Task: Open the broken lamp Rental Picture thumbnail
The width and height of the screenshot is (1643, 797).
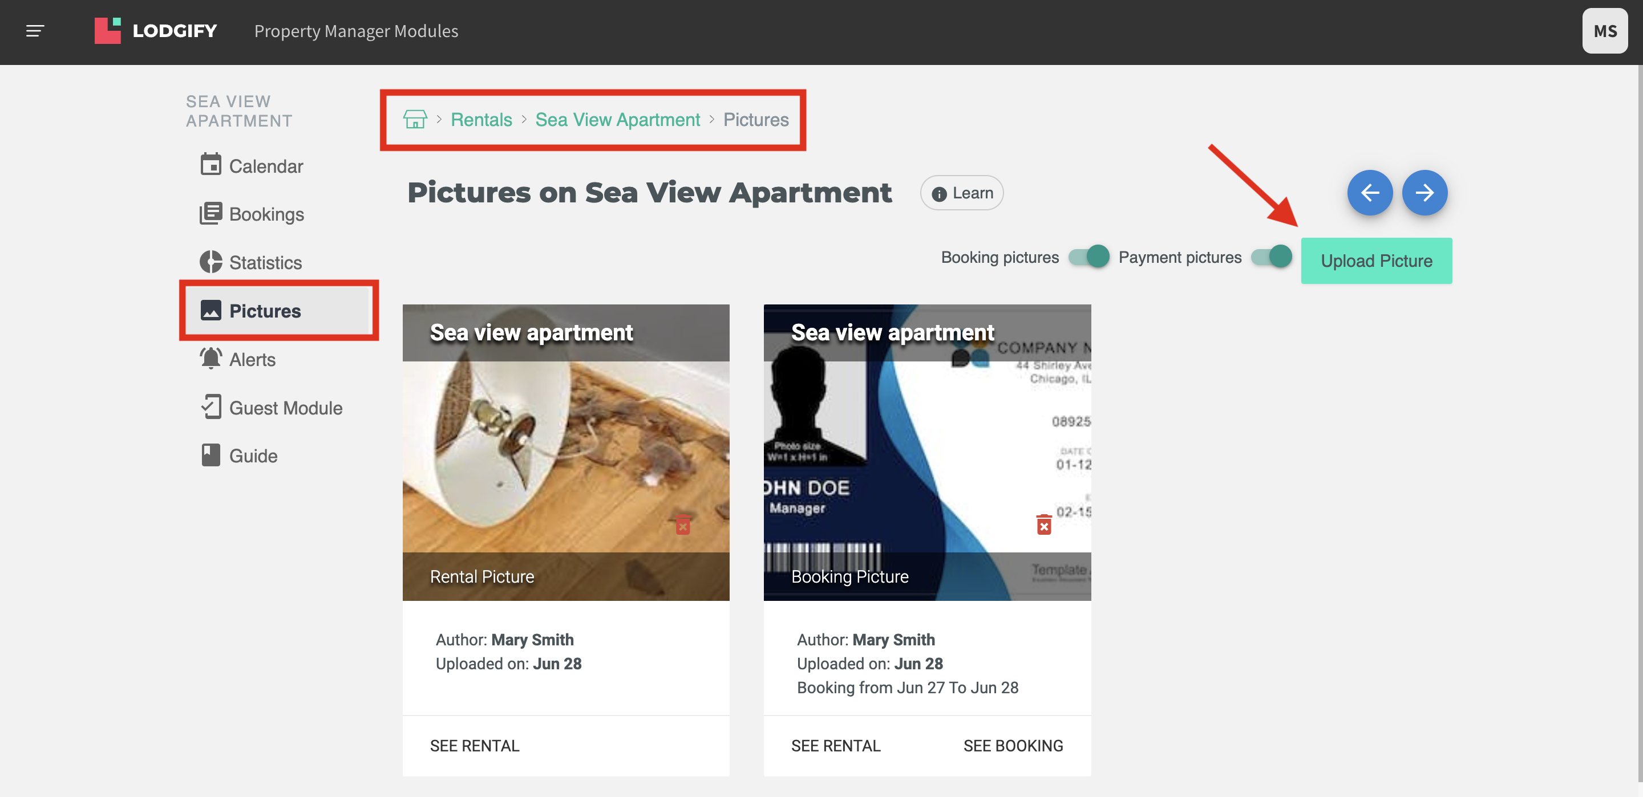Action: pos(566,452)
